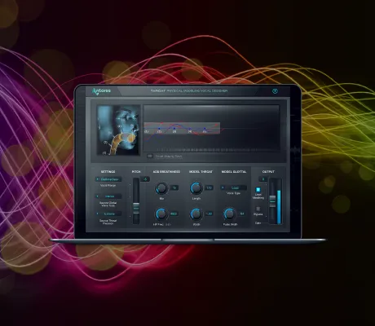Viewport: 375px width, 326px height.
Task: Open the Vocal Range dropdown
Action: point(108,179)
